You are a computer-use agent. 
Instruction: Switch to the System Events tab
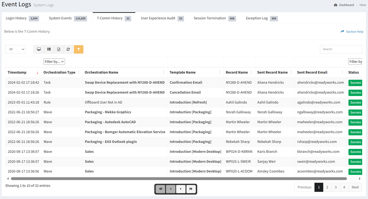click(x=68, y=18)
